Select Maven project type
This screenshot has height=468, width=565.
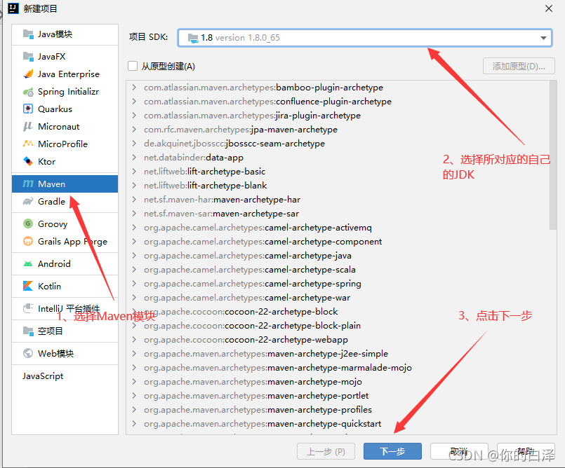(x=65, y=184)
